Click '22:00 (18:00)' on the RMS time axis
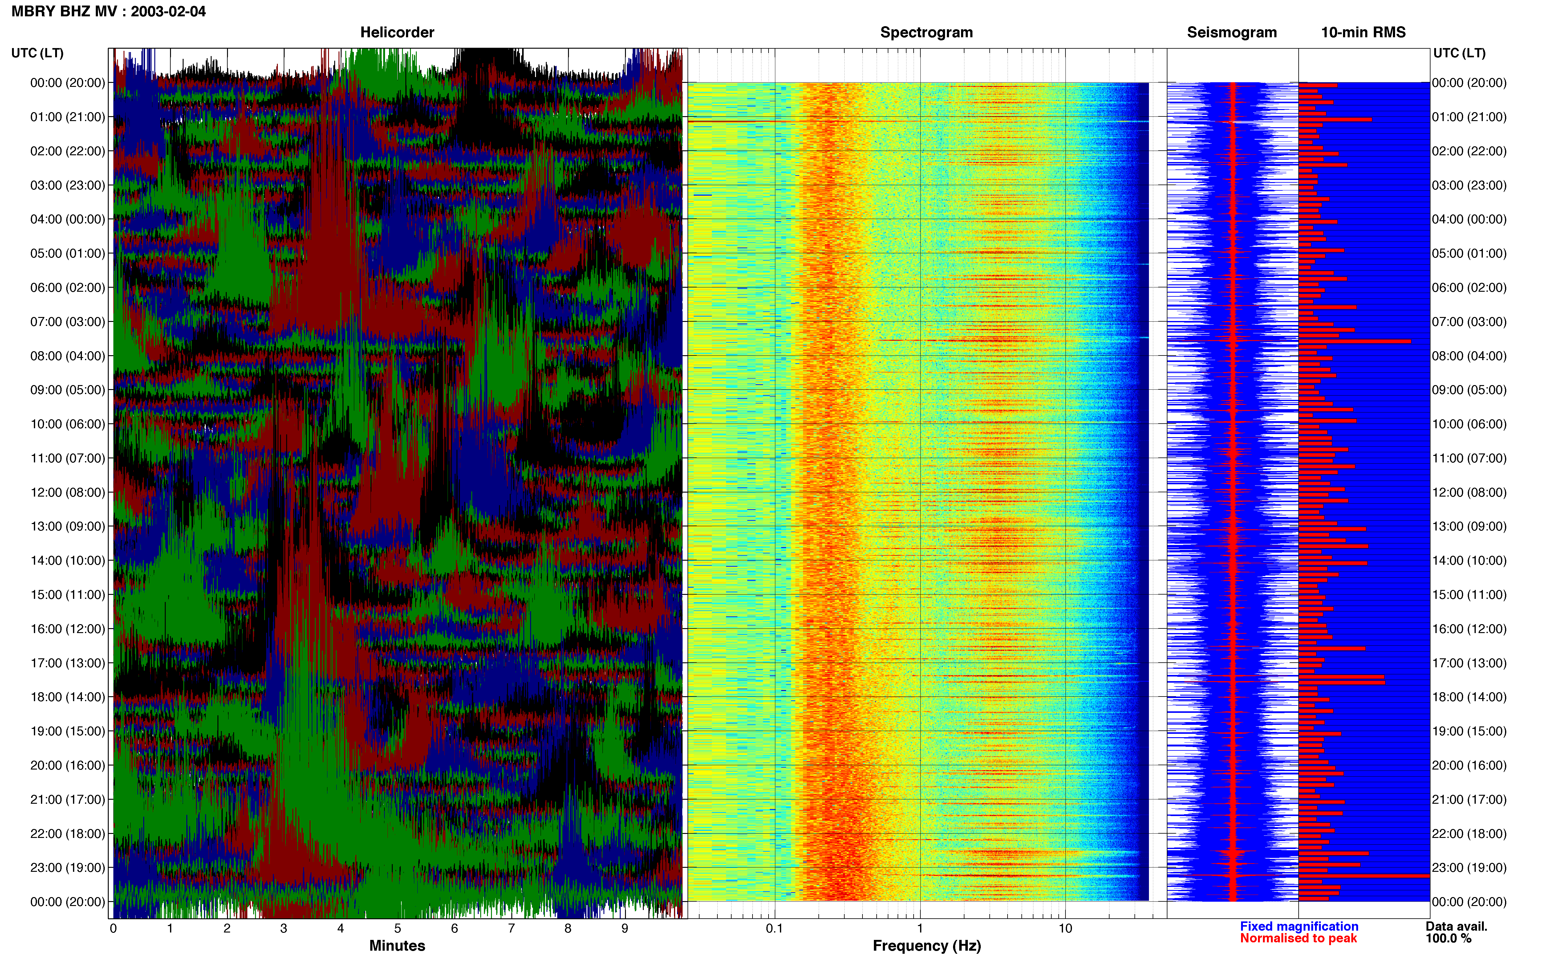 tap(1469, 834)
